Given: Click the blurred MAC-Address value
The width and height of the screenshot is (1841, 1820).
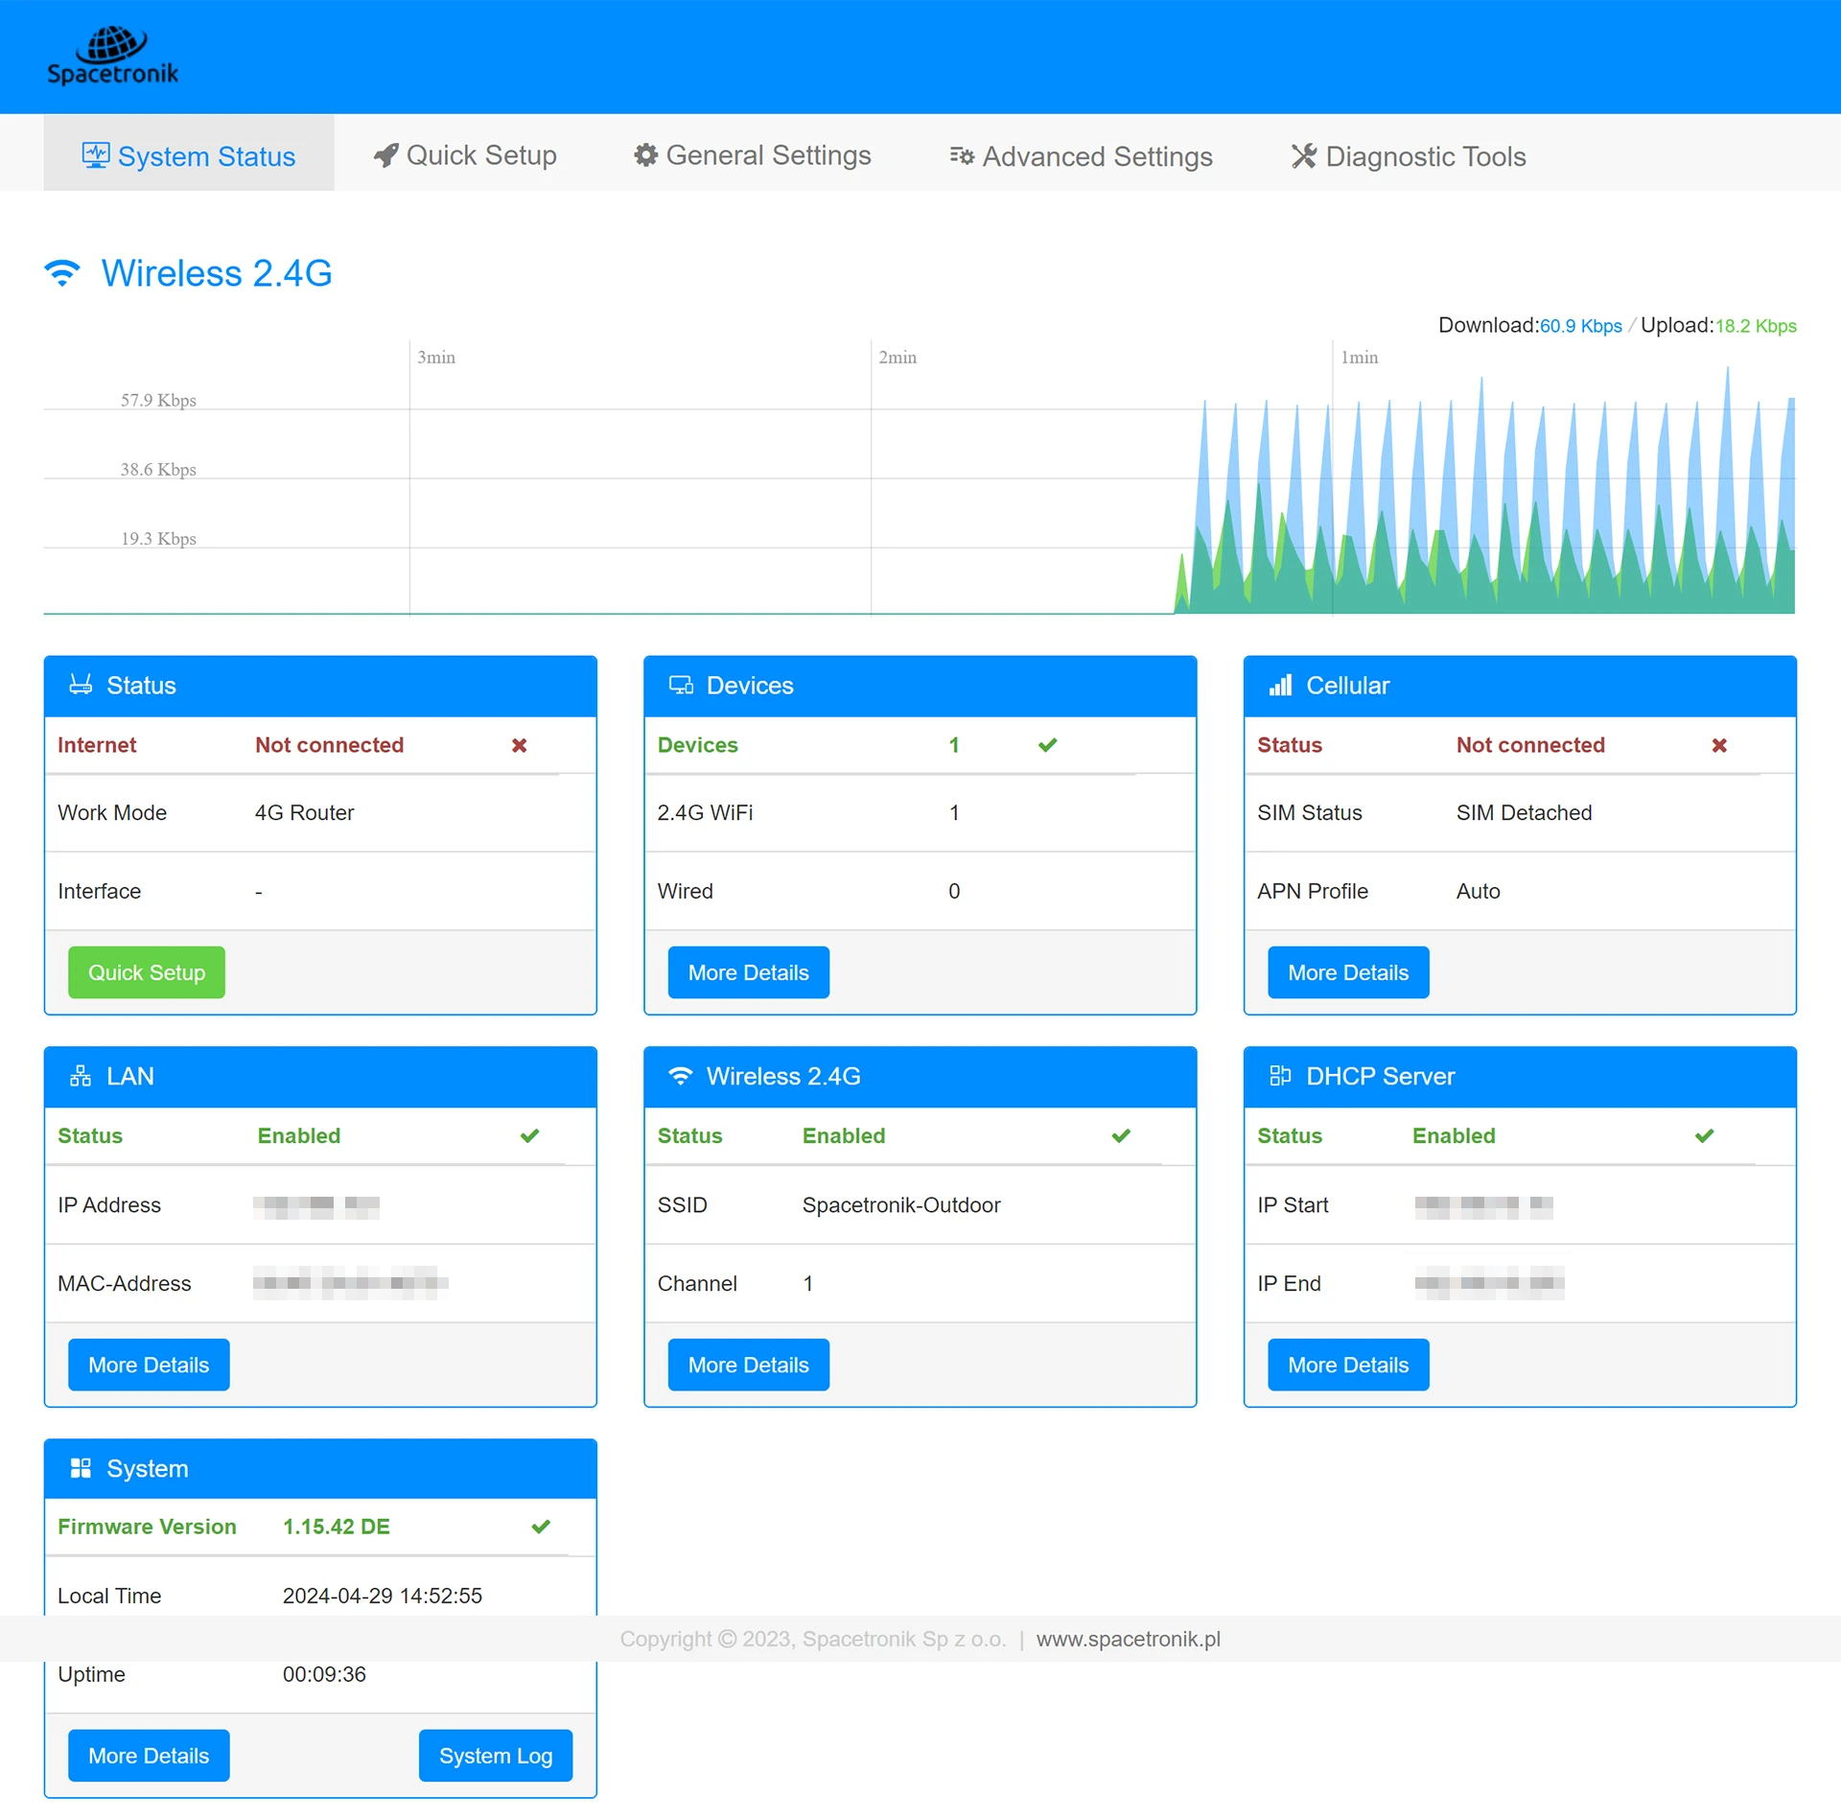Looking at the screenshot, I should coord(351,1283).
